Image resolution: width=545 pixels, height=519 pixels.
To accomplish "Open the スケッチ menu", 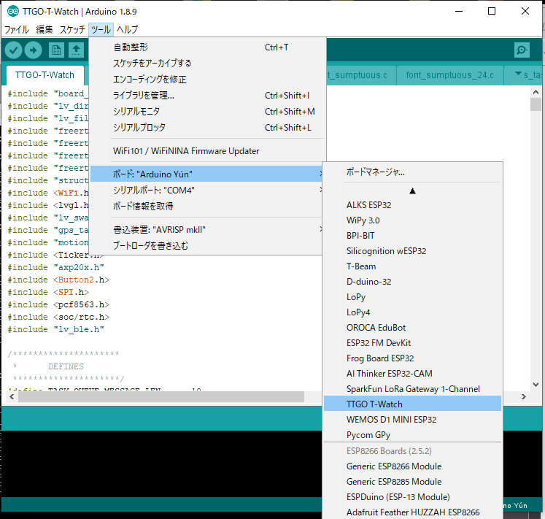I will 72,30.
